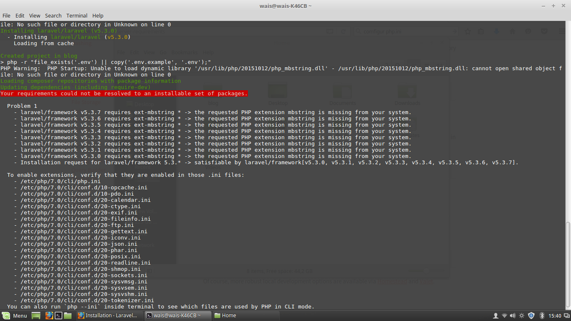The width and height of the screenshot is (571, 321).
Task: Click the 'Problem 1' heading text
Action: 22,106
